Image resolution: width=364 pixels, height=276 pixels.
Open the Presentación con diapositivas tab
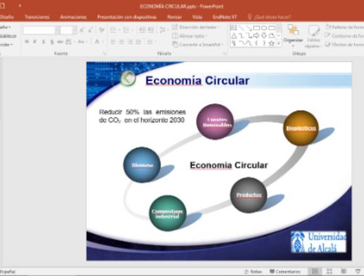click(x=127, y=17)
